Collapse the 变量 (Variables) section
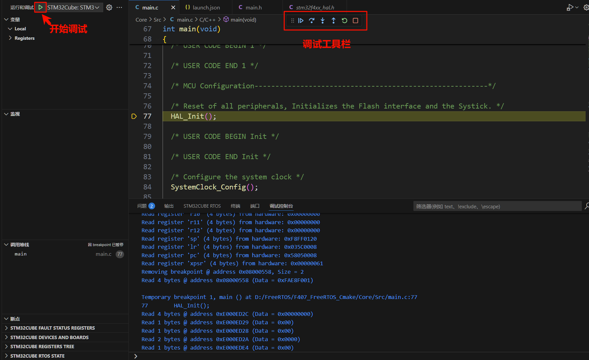Screen dimensions: 589x360 (6, 20)
